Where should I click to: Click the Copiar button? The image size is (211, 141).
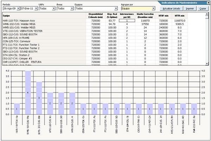click(203, 7)
